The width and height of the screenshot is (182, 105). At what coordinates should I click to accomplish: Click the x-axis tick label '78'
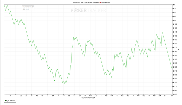coord(64,96)
